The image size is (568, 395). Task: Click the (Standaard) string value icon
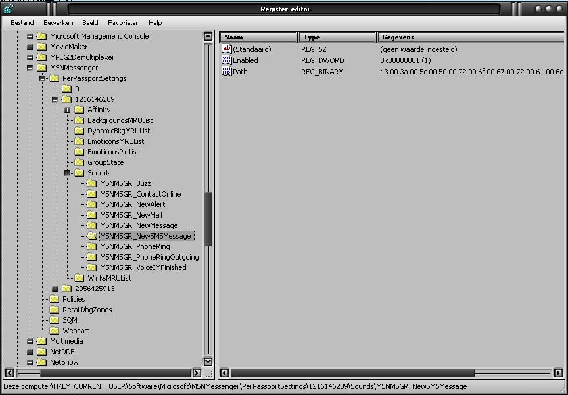click(x=227, y=49)
